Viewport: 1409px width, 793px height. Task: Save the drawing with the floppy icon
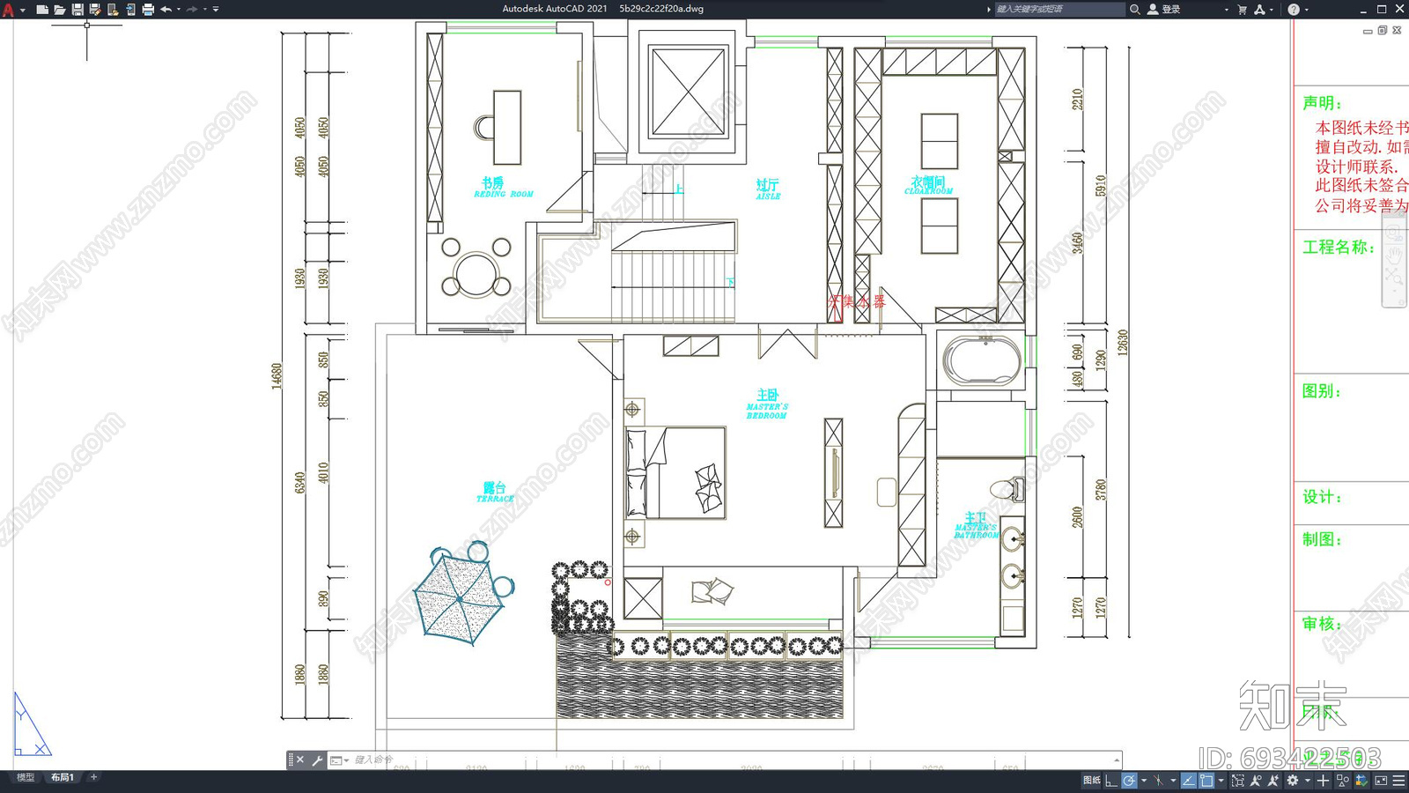(77, 9)
